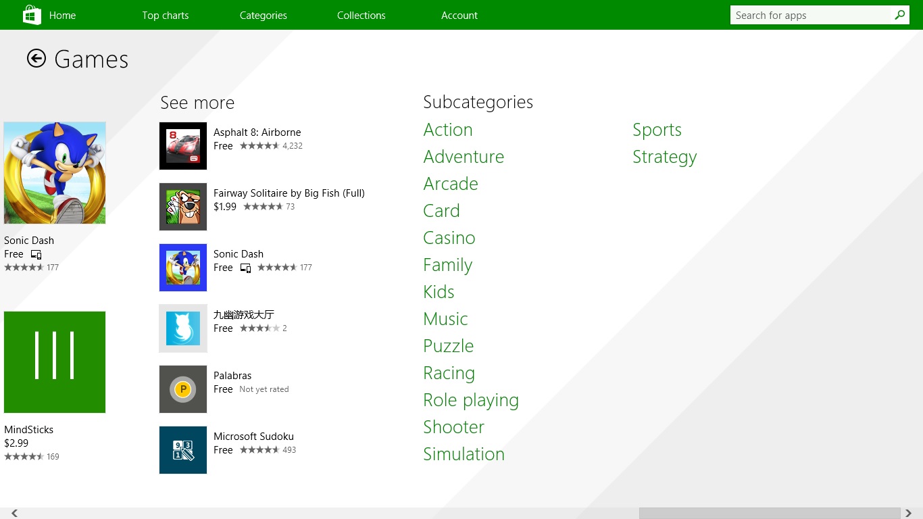The image size is (923, 519).
Task: Open the Card subcategory
Action: 441,211
